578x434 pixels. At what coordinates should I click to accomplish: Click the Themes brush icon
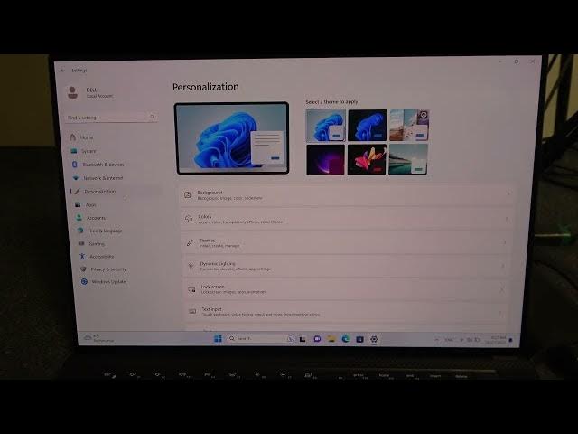[190, 242]
